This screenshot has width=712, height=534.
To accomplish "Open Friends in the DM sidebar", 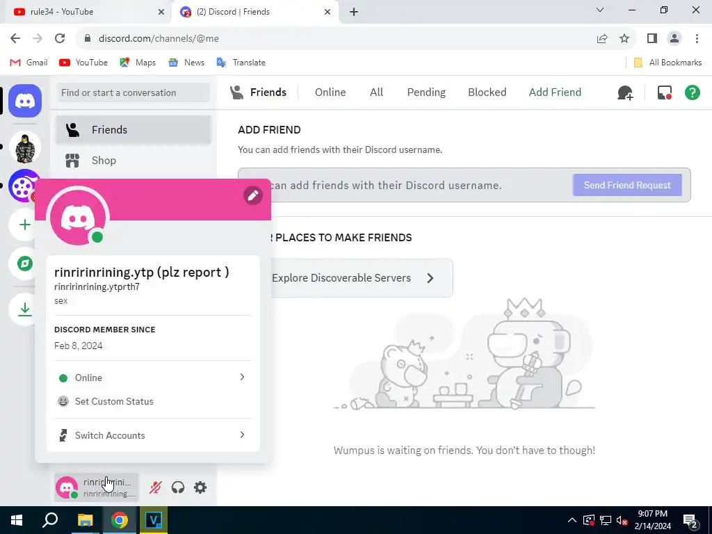I will [133, 130].
